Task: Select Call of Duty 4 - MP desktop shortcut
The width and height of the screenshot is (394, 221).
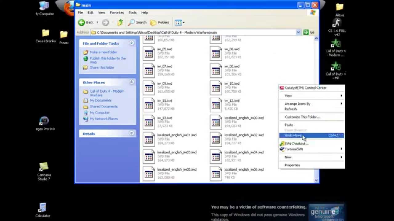Action: coord(336,71)
